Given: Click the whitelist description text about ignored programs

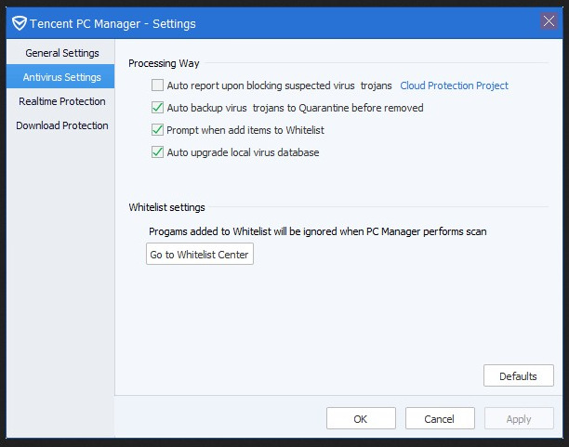Looking at the screenshot, I should point(318,231).
